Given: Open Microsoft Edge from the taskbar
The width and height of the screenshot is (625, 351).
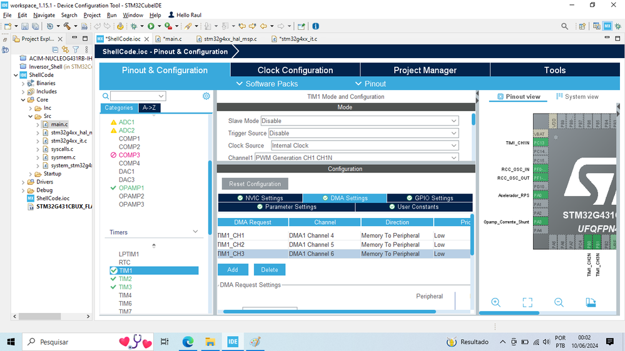Looking at the screenshot, I should click(x=188, y=342).
